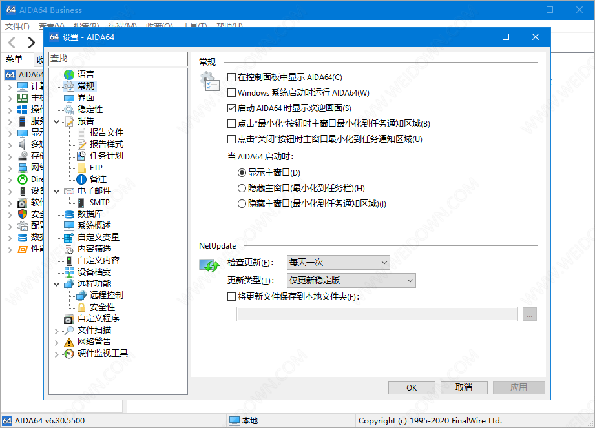Select 隐藏主窗口(最小化到任务通知区域) radio option
This screenshot has width=595, height=428.
[242, 204]
